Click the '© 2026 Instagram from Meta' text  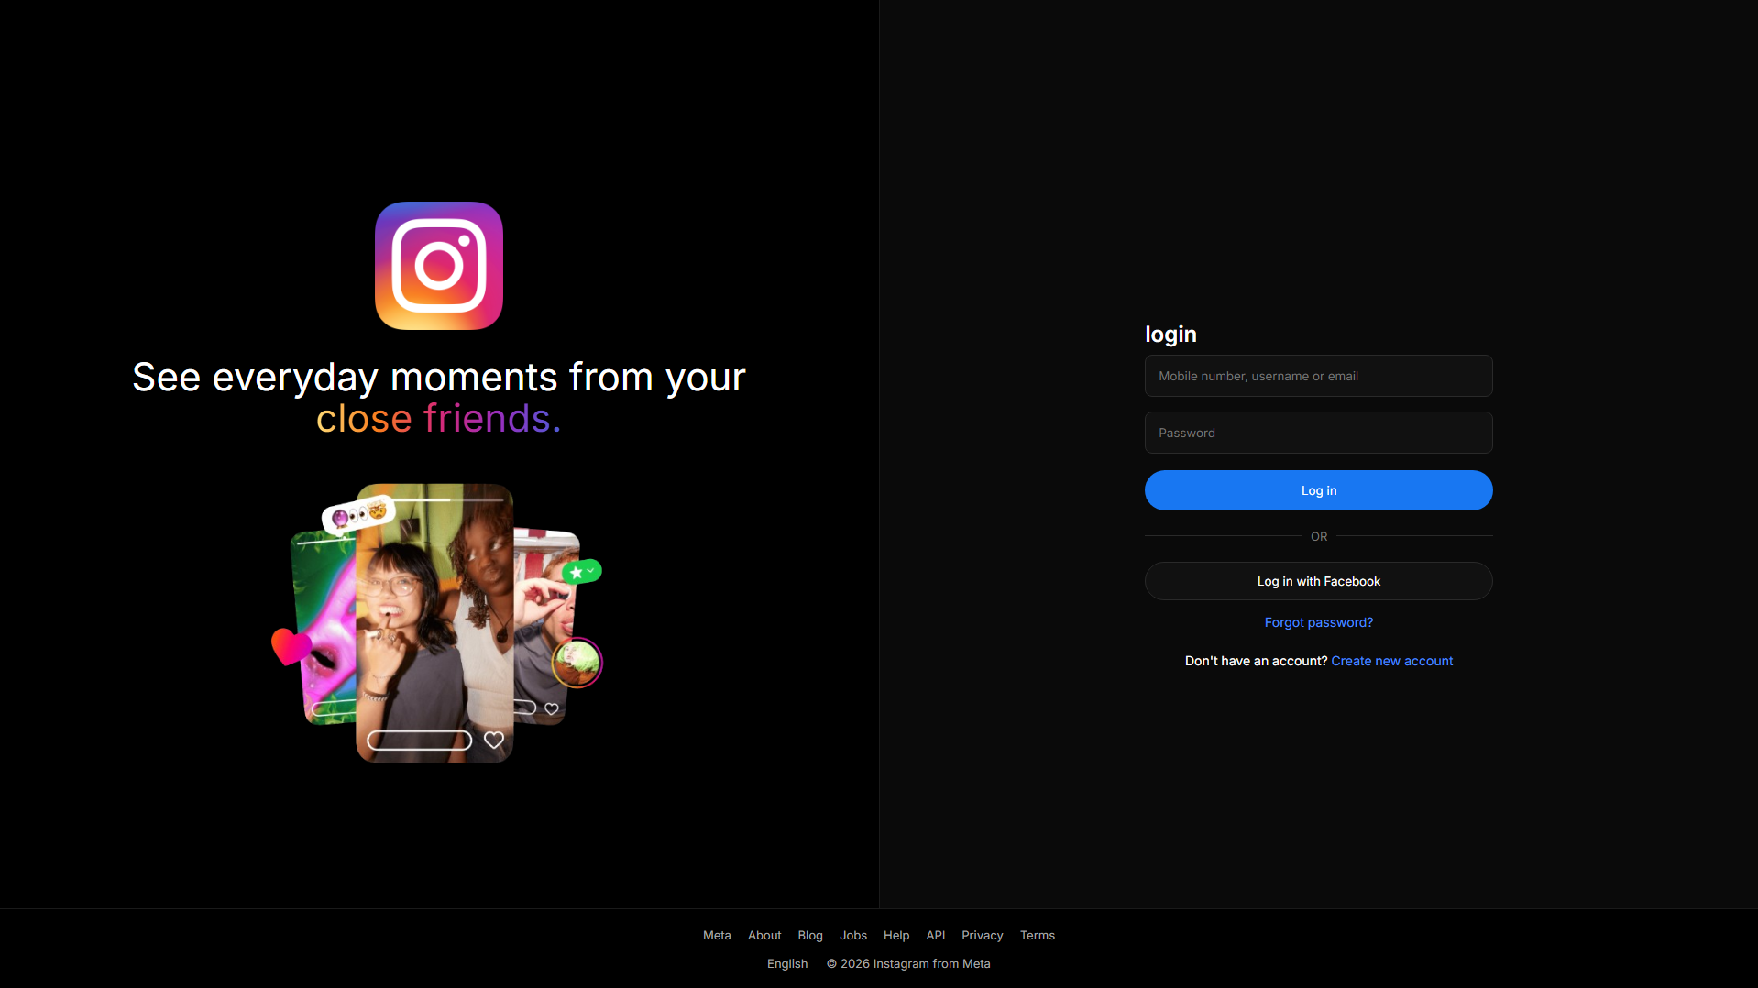coord(908,963)
